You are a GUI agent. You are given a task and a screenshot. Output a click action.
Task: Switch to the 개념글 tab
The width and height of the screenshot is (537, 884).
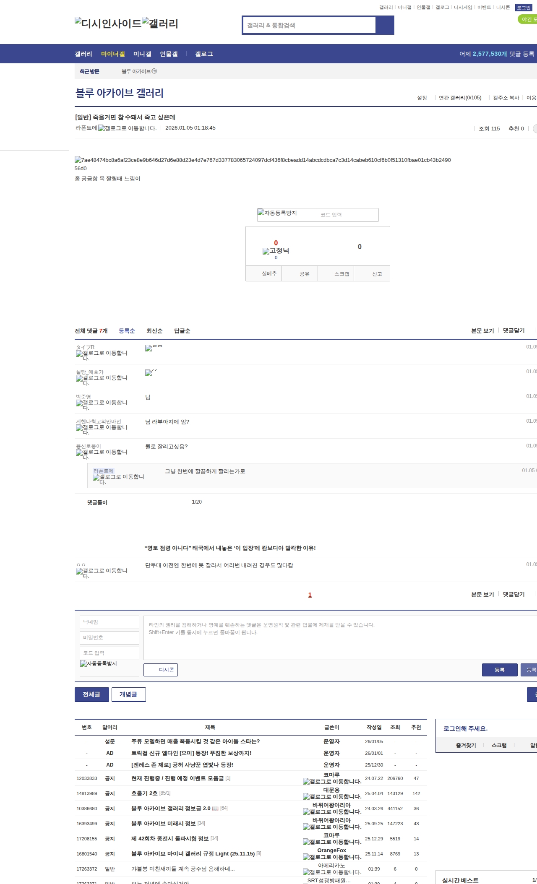(x=128, y=694)
